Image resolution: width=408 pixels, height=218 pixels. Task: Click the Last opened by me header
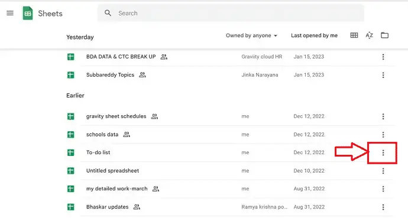coord(314,35)
